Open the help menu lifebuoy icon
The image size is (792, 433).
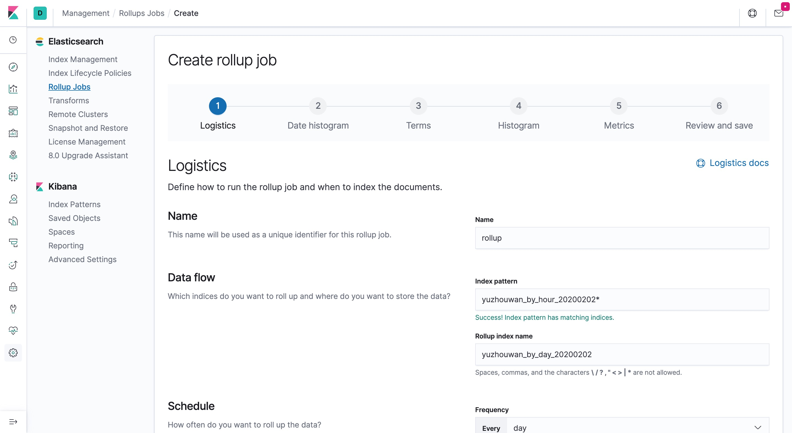point(752,13)
